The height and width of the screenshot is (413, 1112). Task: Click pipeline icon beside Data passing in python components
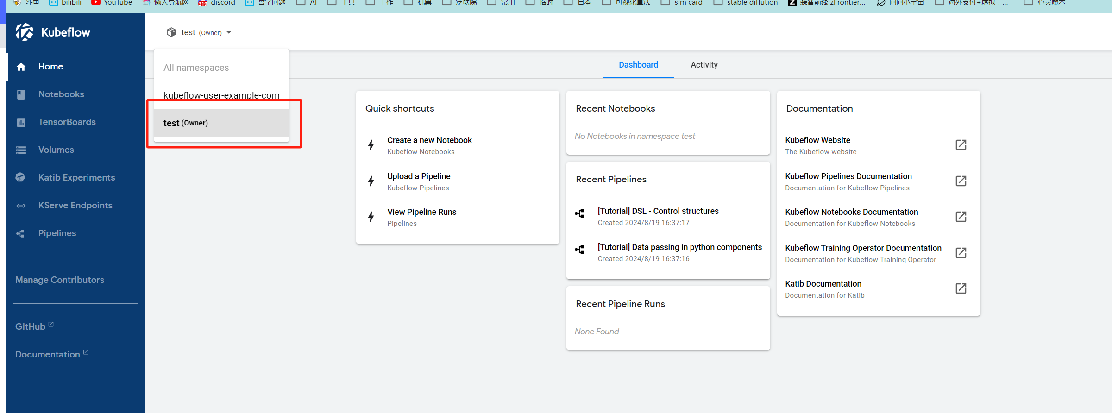(x=580, y=250)
